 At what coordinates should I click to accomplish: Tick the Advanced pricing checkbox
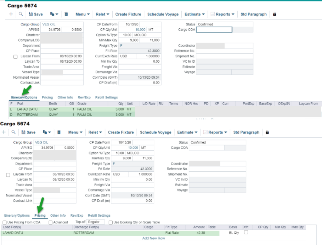tap(51, 222)
